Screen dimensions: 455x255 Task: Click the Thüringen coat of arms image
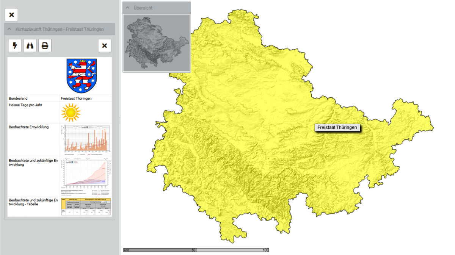tap(82, 76)
